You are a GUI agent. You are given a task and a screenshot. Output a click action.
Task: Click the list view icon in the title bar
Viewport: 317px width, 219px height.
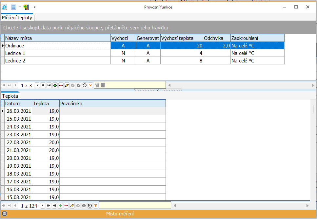click(x=13, y=7)
